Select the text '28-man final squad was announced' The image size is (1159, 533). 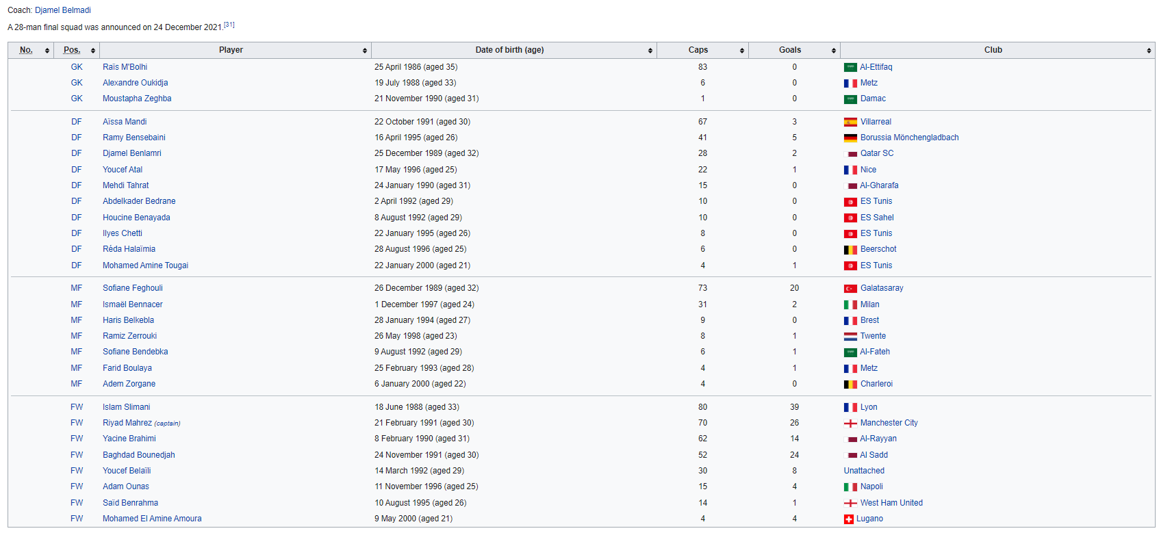pyautogui.click(x=77, y=27)
